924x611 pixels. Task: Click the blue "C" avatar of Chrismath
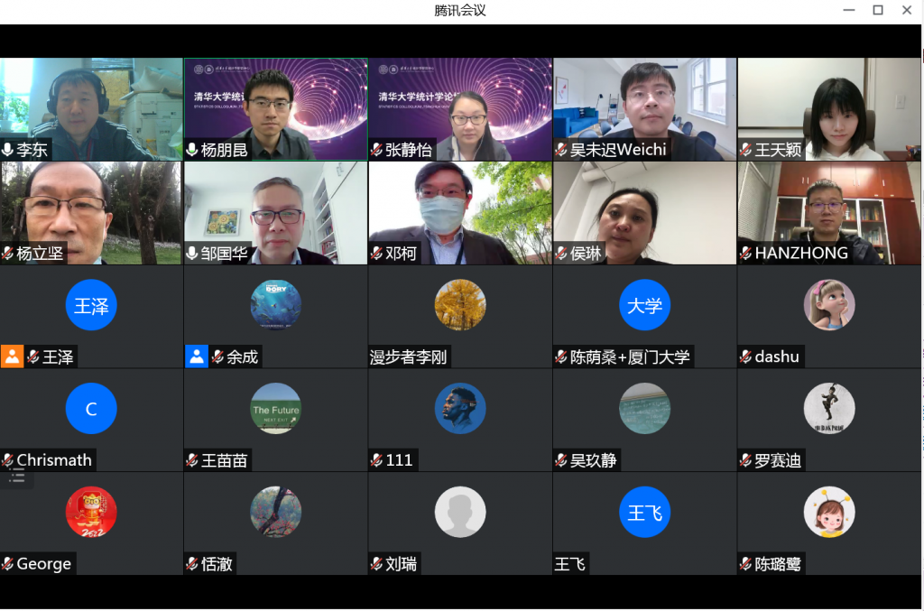pos(91,409)
